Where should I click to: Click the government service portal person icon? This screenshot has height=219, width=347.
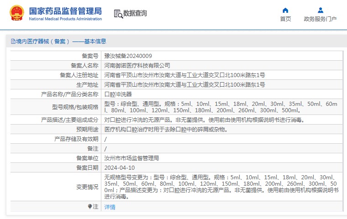320,10
